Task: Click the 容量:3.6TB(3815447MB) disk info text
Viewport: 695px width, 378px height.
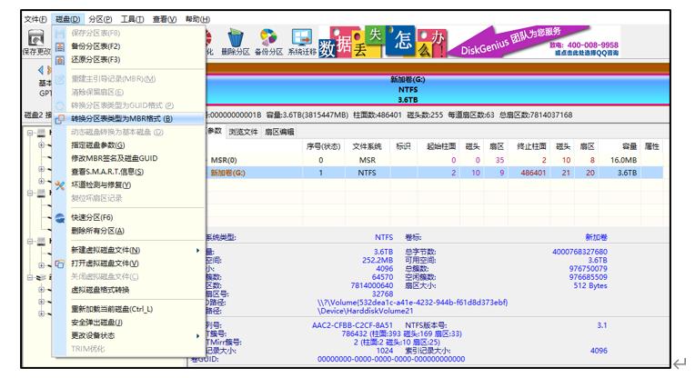Action: tap(307, 115)
